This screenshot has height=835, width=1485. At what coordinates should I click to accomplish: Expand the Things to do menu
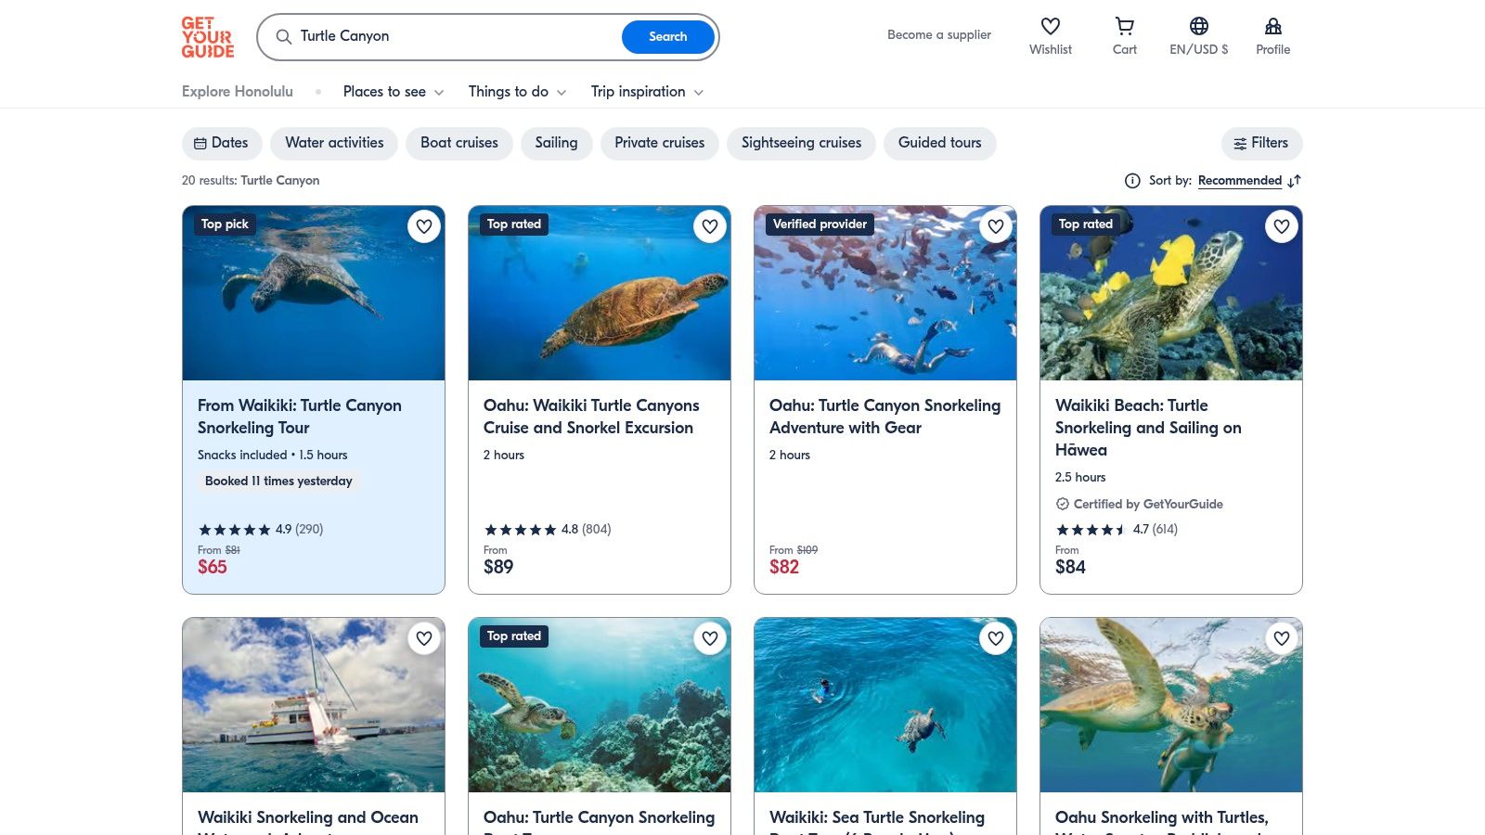tap(516, 92)
